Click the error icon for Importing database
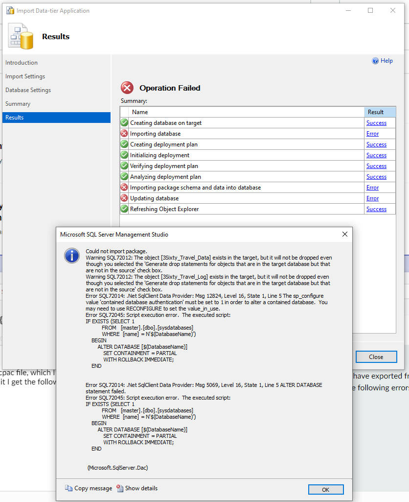 [124, 134]
